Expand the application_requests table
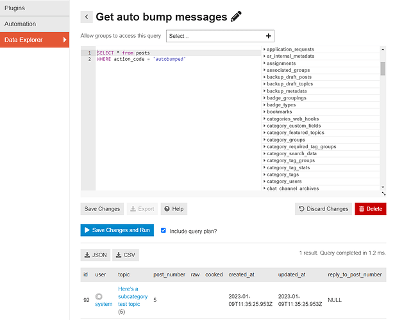The image size is (395, 320). point(321,49)
